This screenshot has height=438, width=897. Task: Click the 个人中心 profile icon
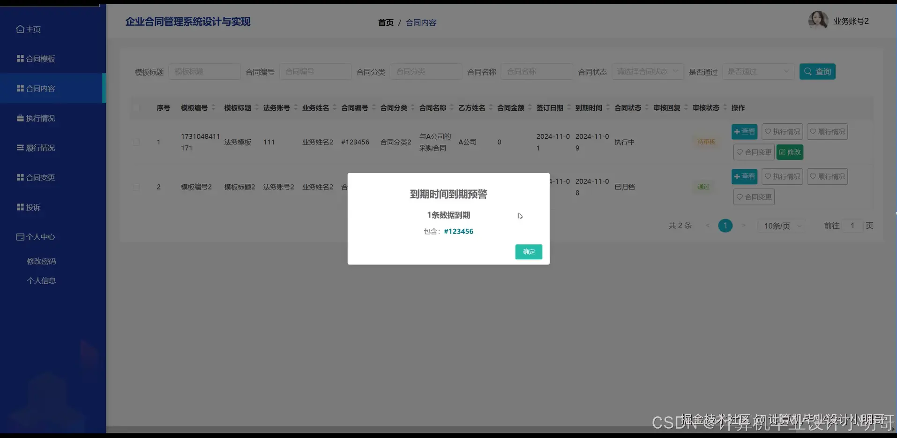point(19,236)
